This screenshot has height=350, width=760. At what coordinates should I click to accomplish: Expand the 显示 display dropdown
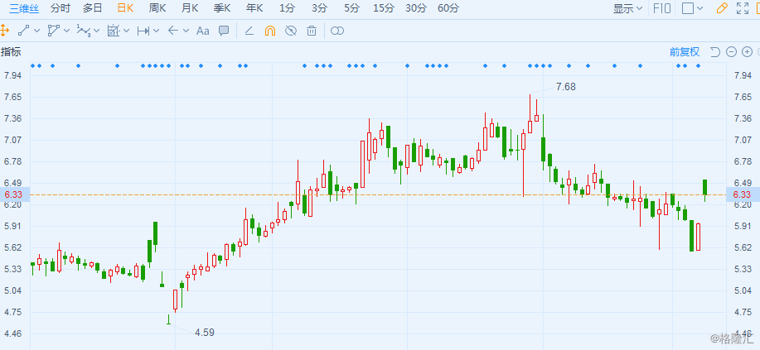627,8
